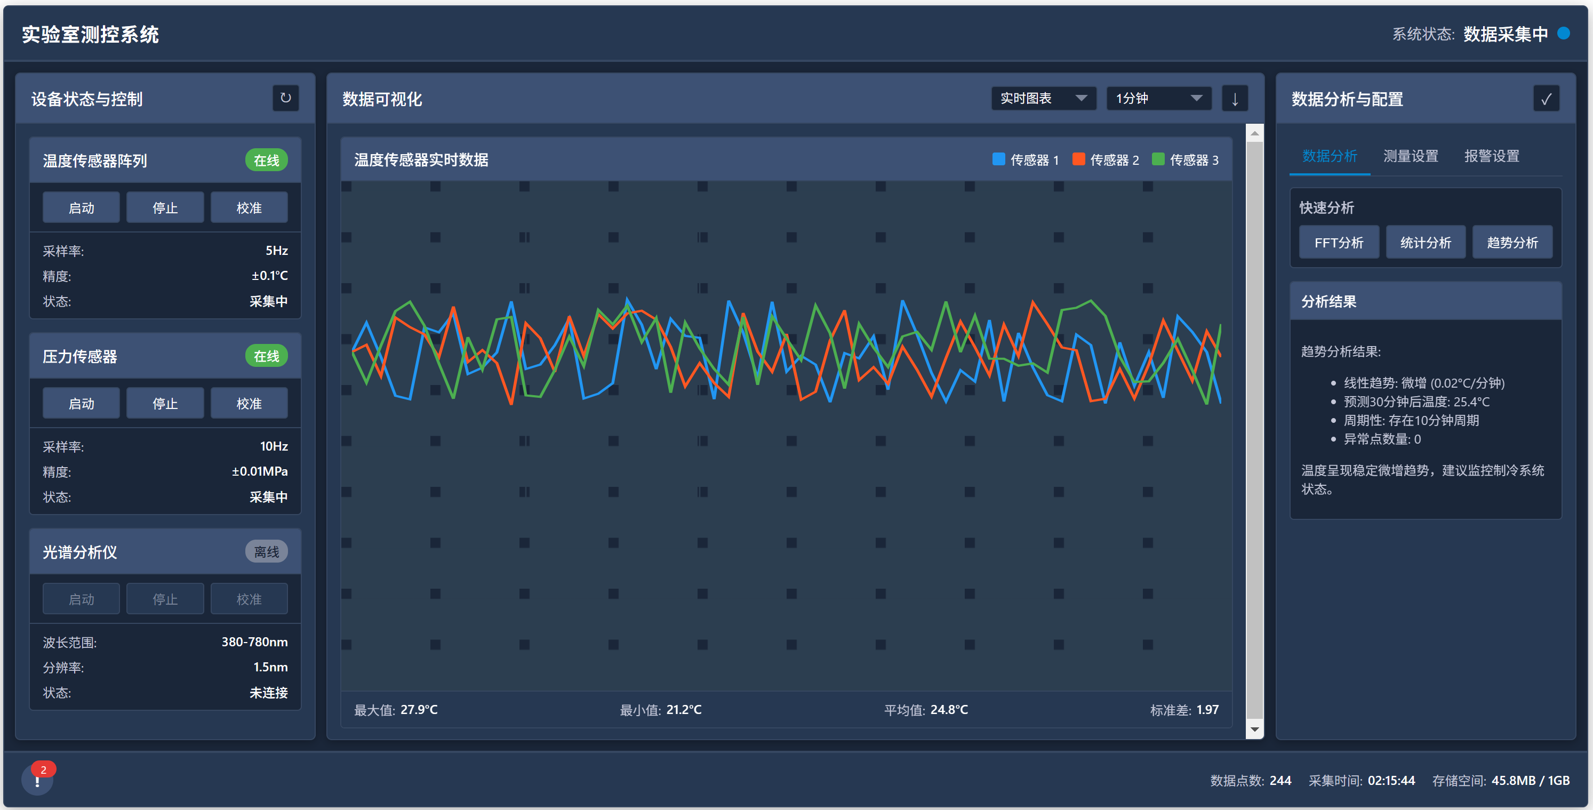
Task: Switch to the 测量设置 tab
Action: 1410,156
